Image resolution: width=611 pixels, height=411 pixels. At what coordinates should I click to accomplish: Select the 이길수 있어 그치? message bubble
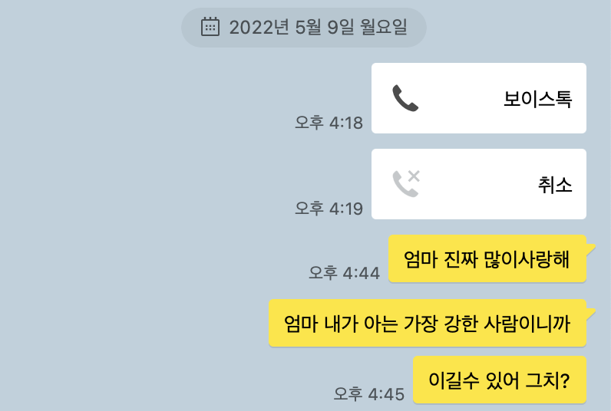[x=500, y=380]
